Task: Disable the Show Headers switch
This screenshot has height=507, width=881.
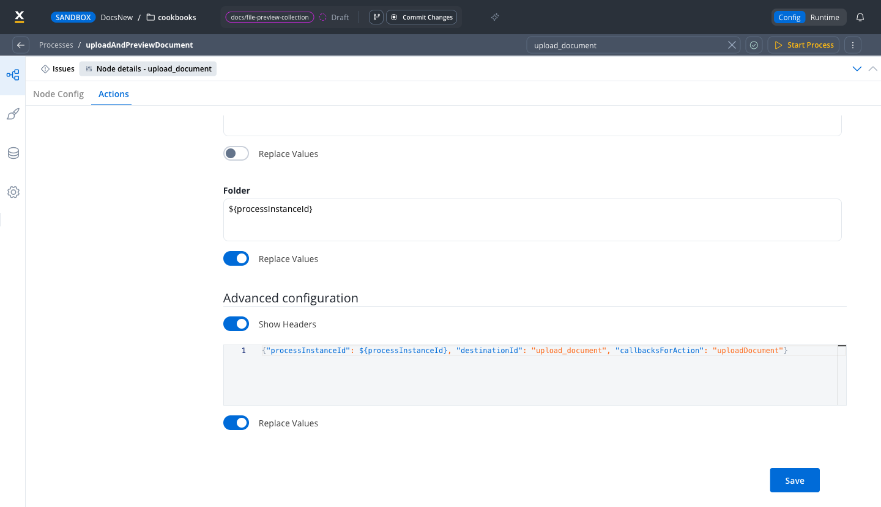Action: pyautogui.click(x=236, y=324)
